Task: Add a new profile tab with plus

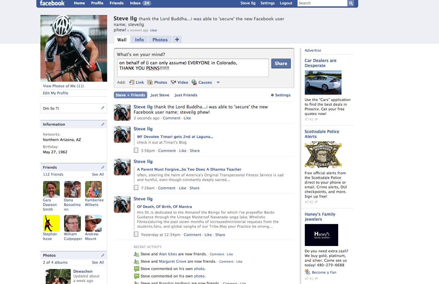Action: pos(177,40)
